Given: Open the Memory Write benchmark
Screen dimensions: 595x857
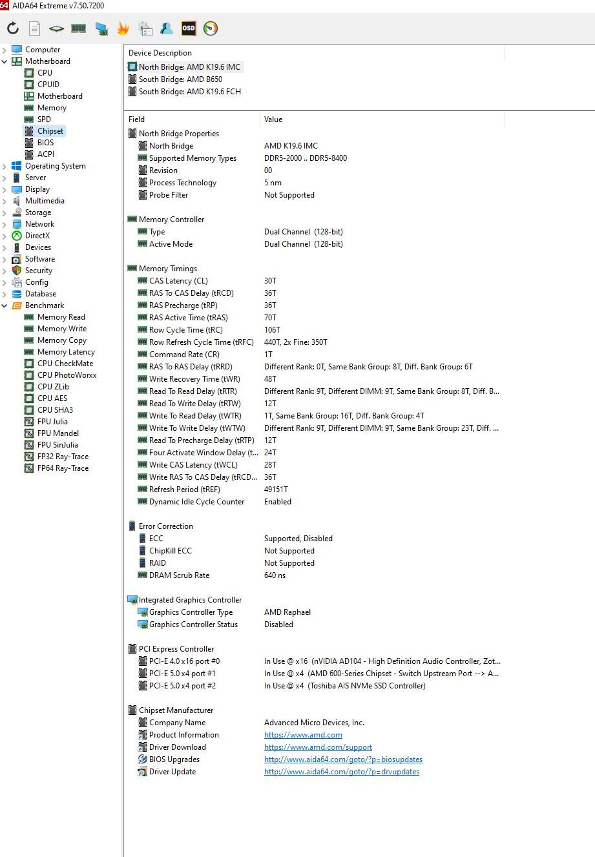Looking at the screenshot, I should pyautogui.click(x=62, y=329).
